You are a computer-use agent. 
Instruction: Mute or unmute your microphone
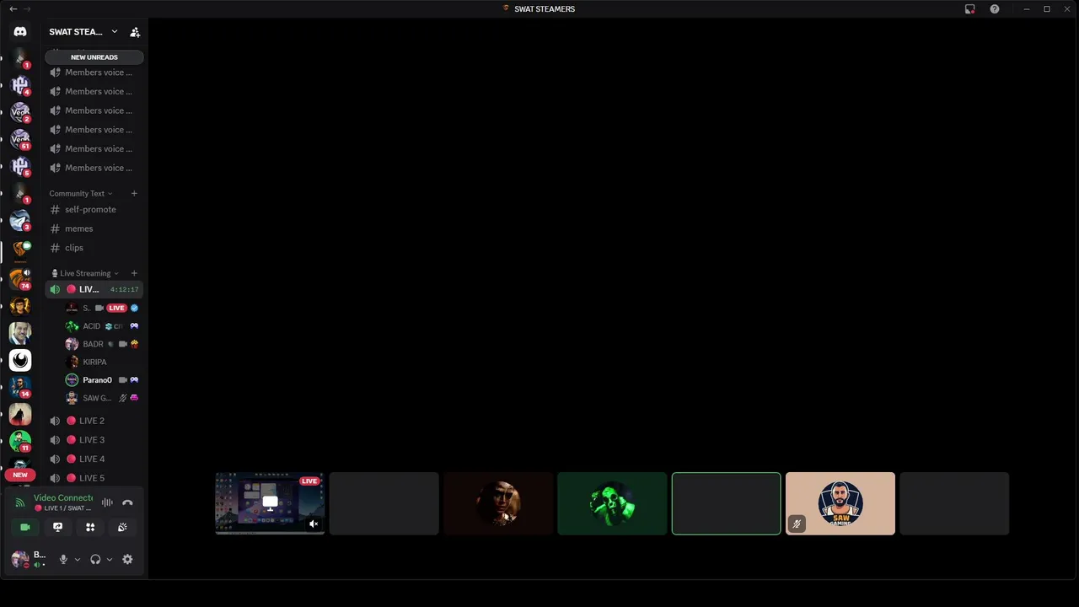coord(62,559)
